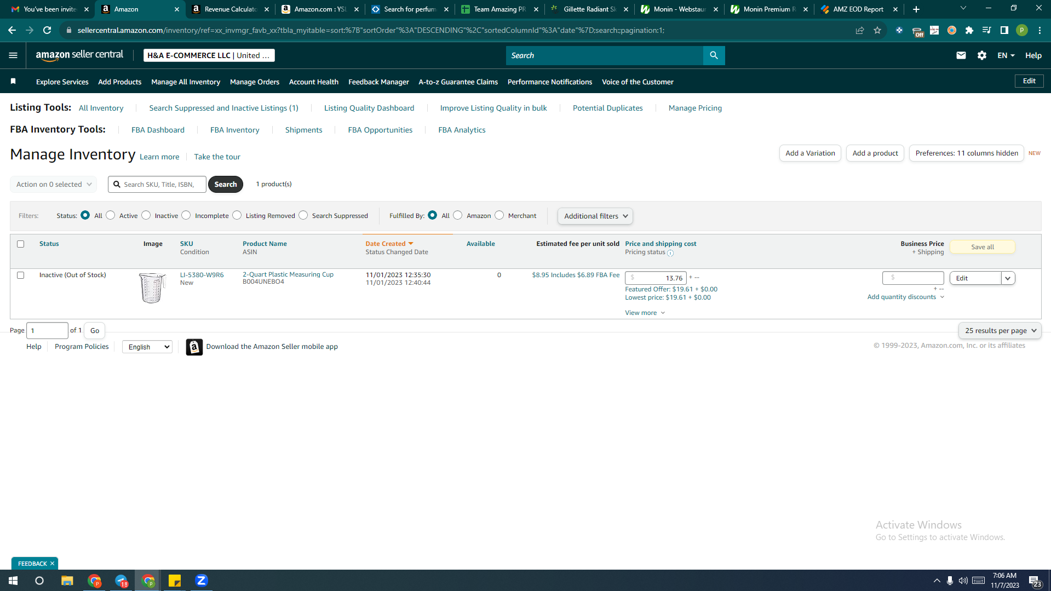Screen dimensions: 1051x591
Task: Open the settings gear icon
Action: [x=982, y=55]
